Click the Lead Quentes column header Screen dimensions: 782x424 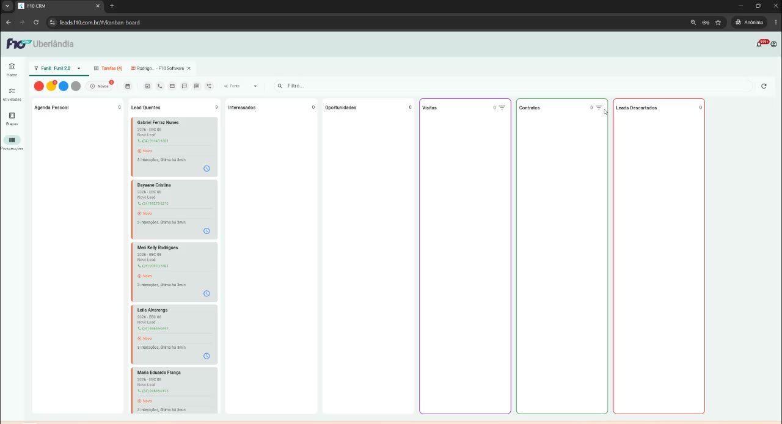(x=146, y=108)
